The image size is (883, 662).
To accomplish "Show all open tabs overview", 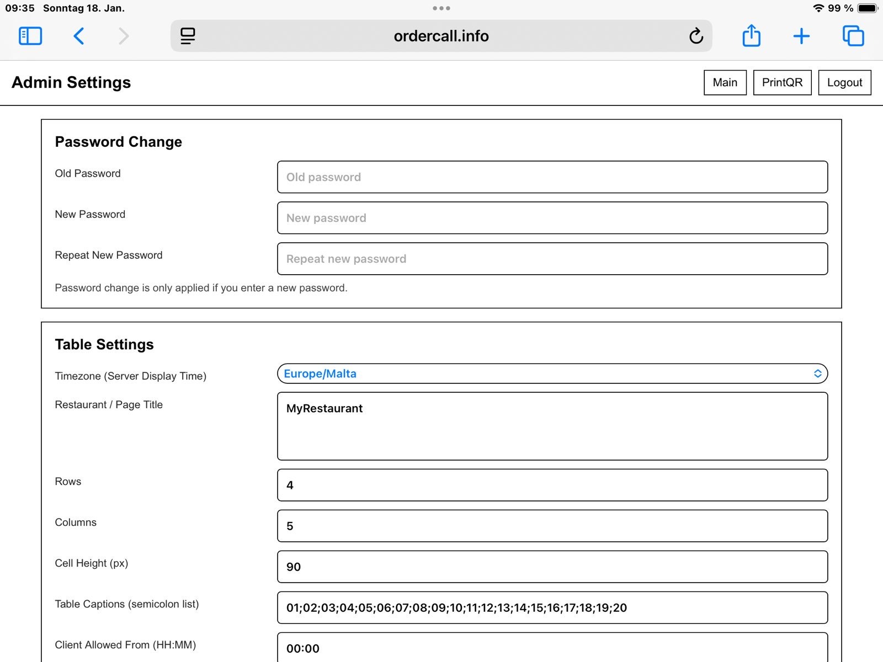I will 853,36.
